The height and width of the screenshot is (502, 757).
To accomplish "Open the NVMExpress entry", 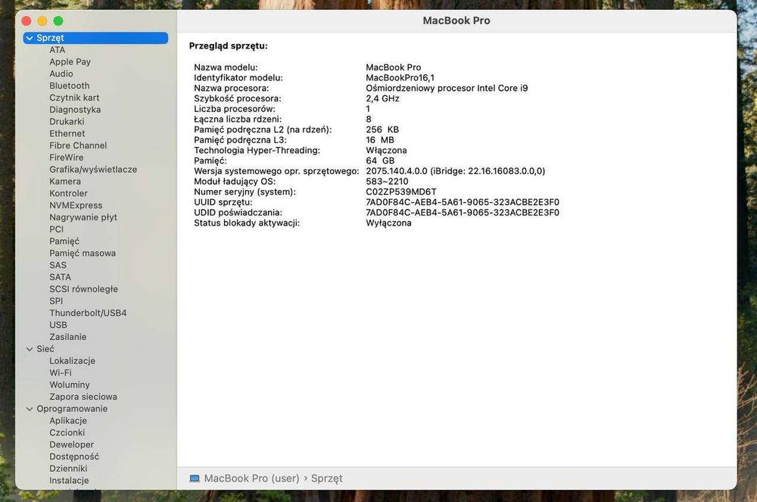I will pos(76,205).
